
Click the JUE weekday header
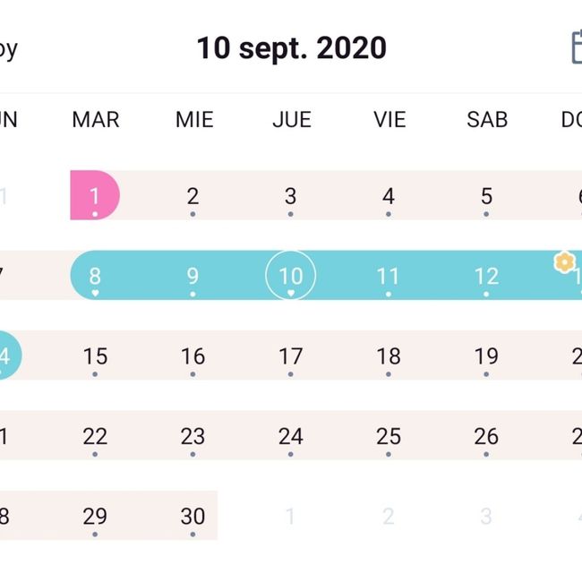(292, 119)
